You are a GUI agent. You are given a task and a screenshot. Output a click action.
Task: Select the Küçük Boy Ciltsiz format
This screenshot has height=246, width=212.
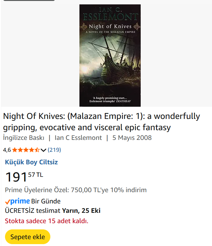tap(31, 162)
